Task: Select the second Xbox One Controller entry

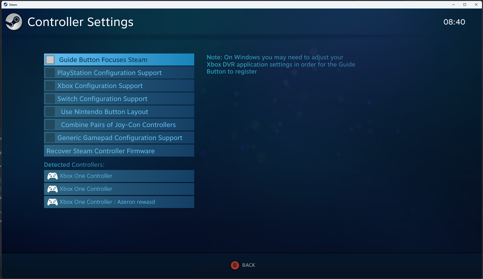Action: pyautogui.click(x=86, y=189)
